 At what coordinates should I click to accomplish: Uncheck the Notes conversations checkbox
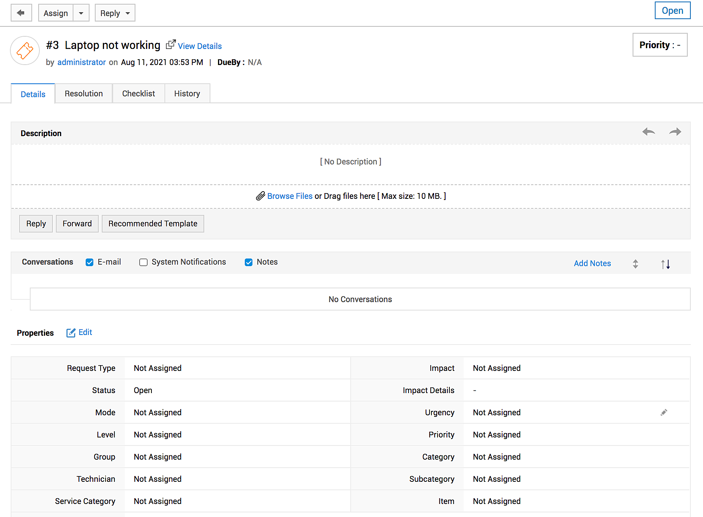pos(249,262)
